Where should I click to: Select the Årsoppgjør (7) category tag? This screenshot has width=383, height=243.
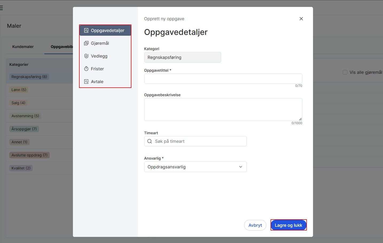point(24,129)
